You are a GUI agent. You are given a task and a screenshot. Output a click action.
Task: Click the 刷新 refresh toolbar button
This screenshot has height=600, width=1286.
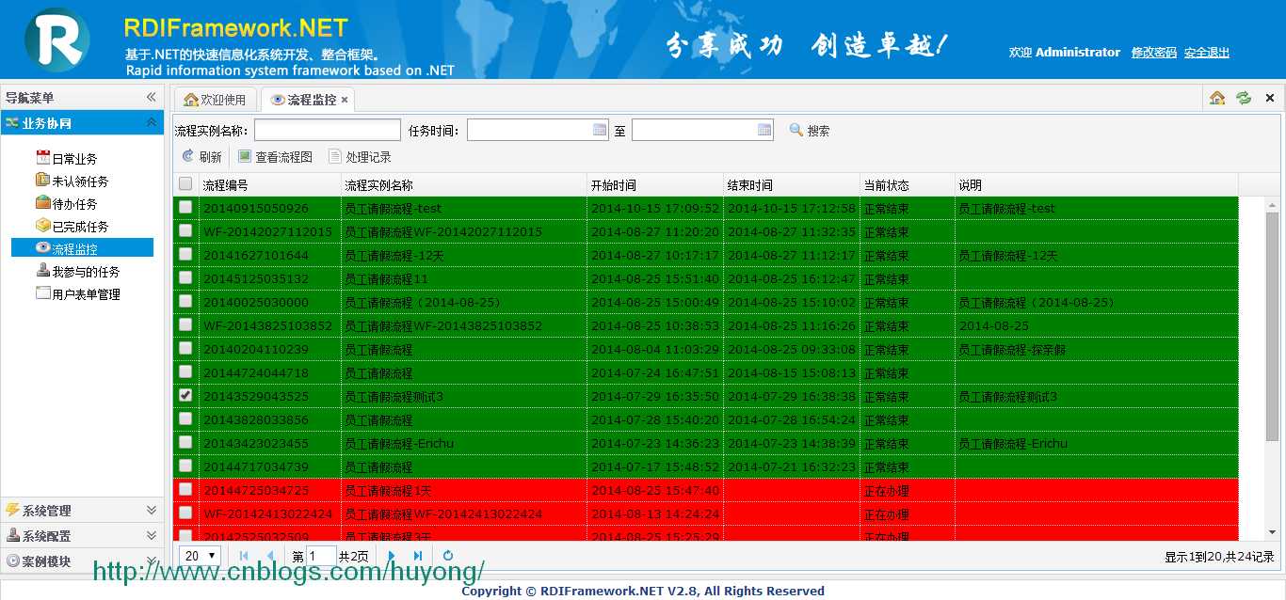(202, 157)
